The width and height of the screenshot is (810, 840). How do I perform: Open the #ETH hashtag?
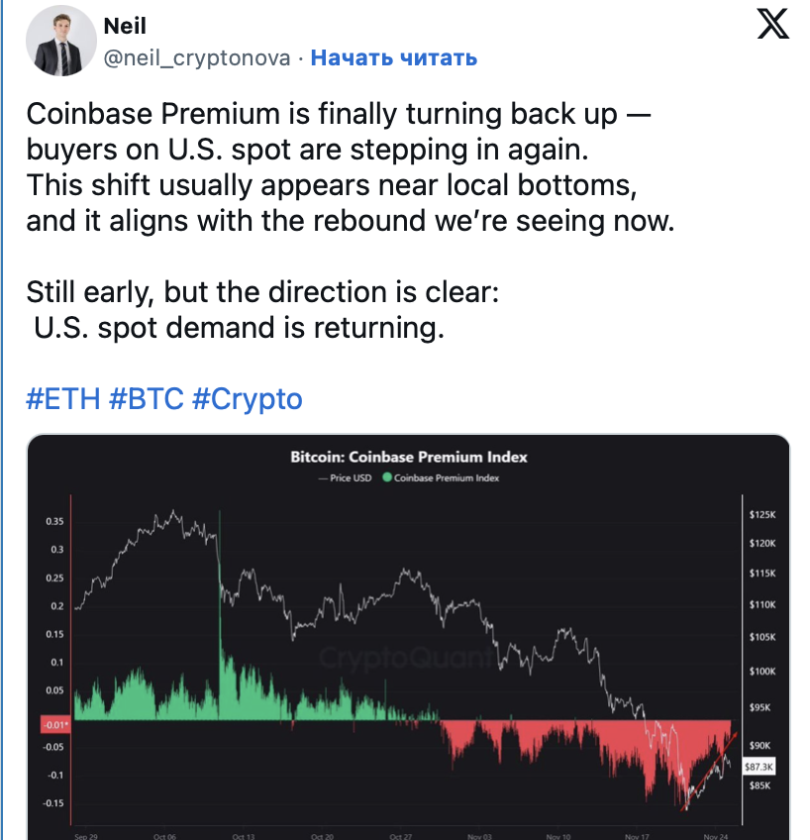pos(63,399)
